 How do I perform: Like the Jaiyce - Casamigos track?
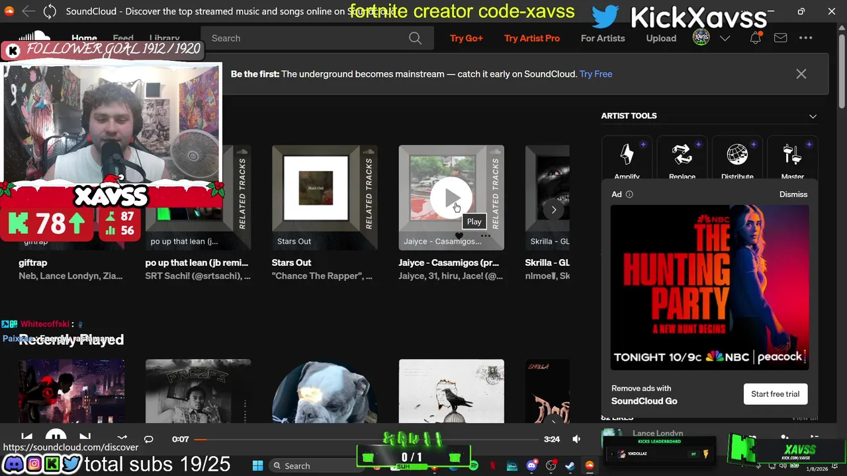459,236
